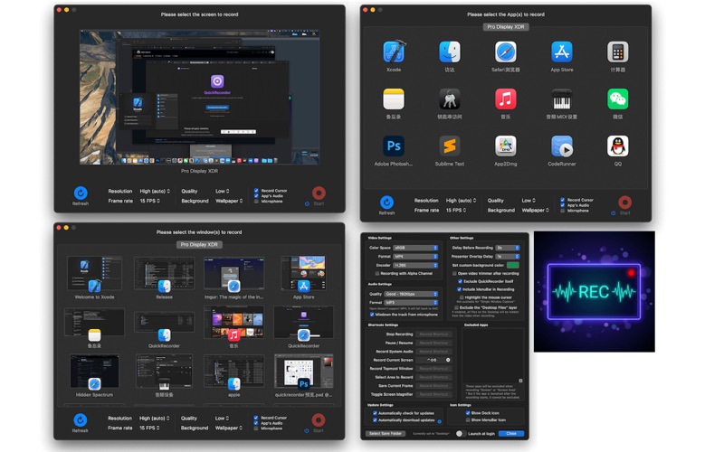The height and width of the screenshot is (452, 724).
Task: Start recording in the app selection window
Action: click(624, 202)
